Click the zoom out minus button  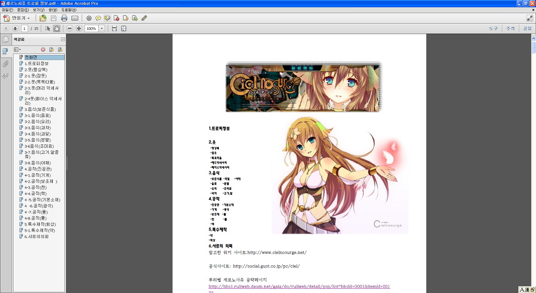tap(70, 28)
